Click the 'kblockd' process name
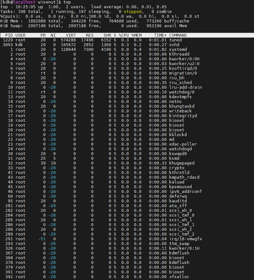Image resolution: width=254 pixels, height=280 pixels. click(x=178, y=135)
